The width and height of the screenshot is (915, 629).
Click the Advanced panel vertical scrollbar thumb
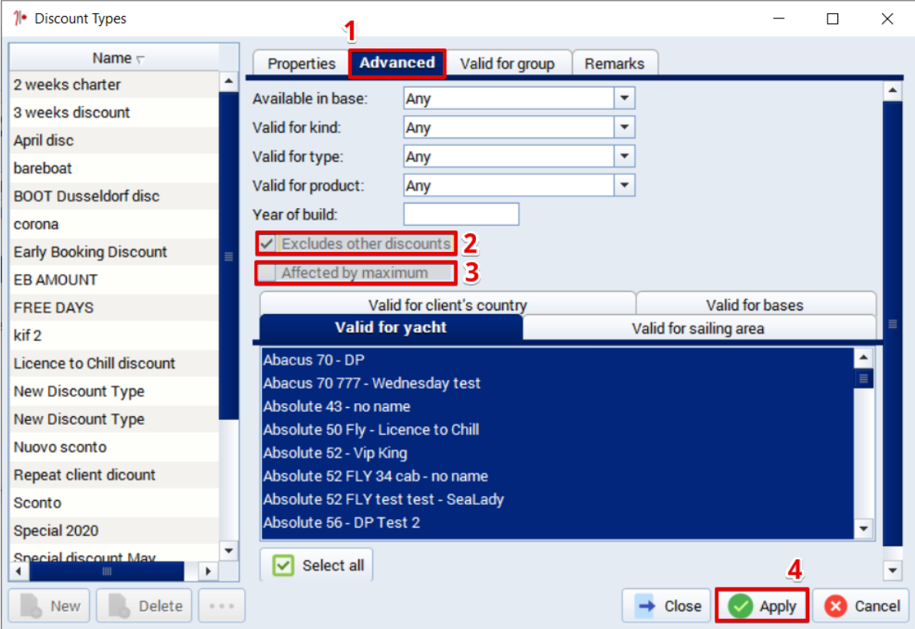(x=892, y=323)
